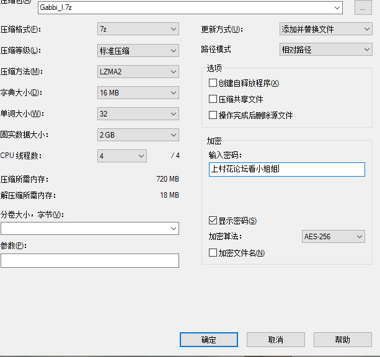Viewport: 380px width, 357px height.
Task: Open the 加密算法 AES-256 dropdown
Action: (x=333, y=237)
